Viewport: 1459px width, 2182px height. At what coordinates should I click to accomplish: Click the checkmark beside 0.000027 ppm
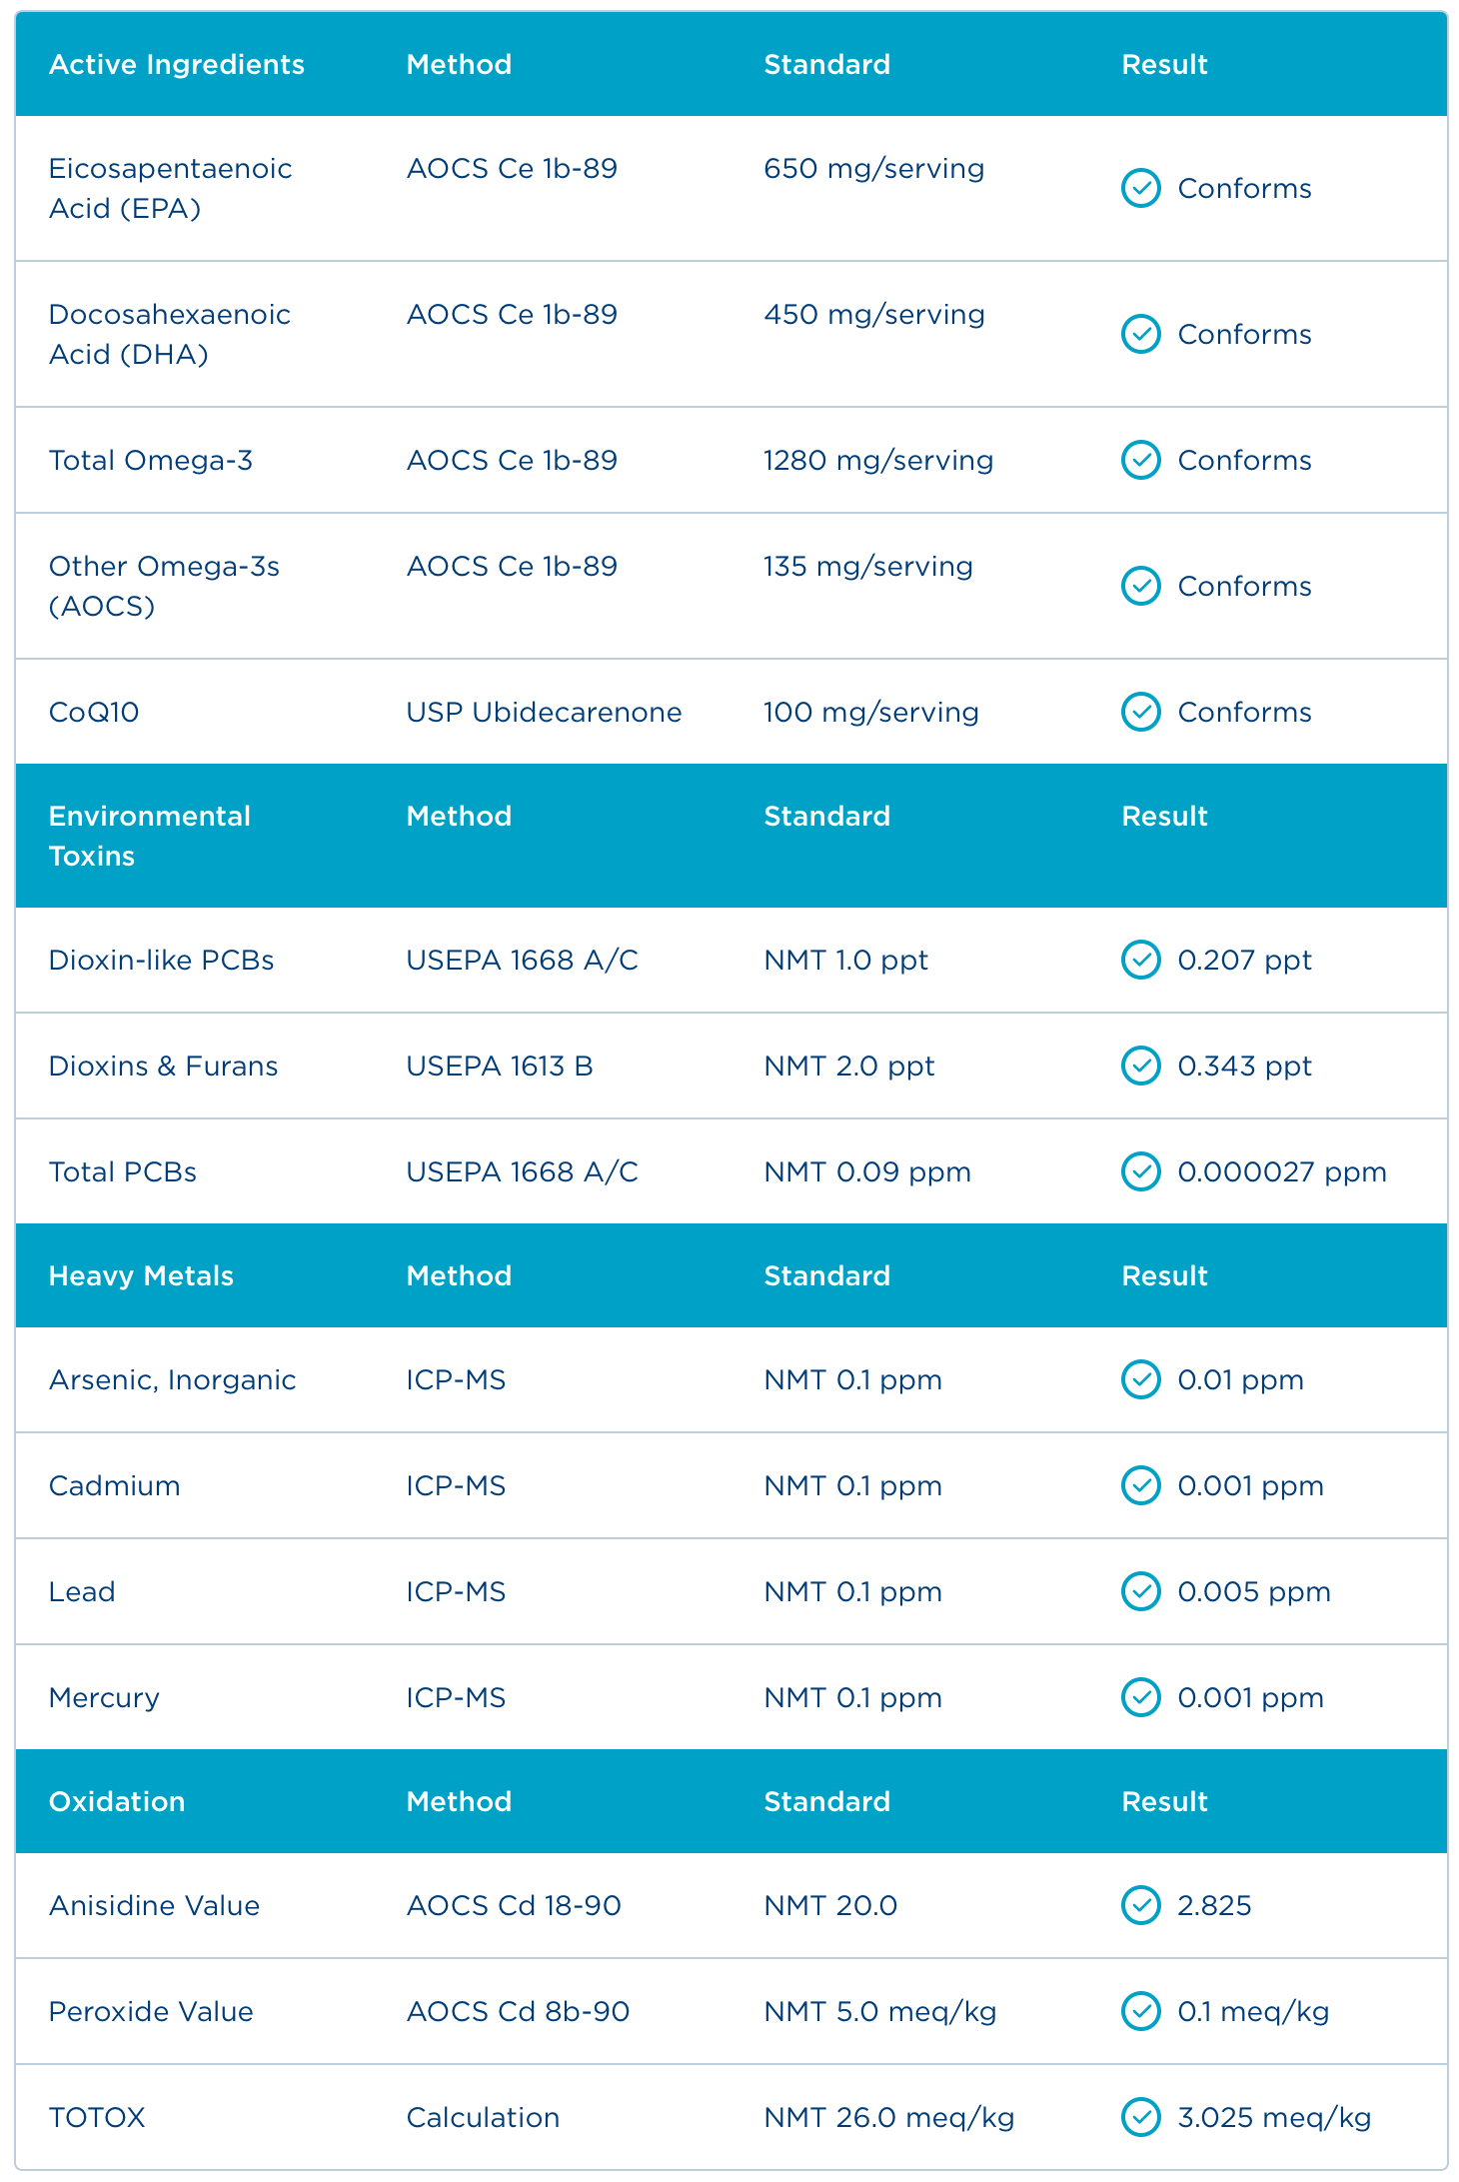(1140, 1171)
